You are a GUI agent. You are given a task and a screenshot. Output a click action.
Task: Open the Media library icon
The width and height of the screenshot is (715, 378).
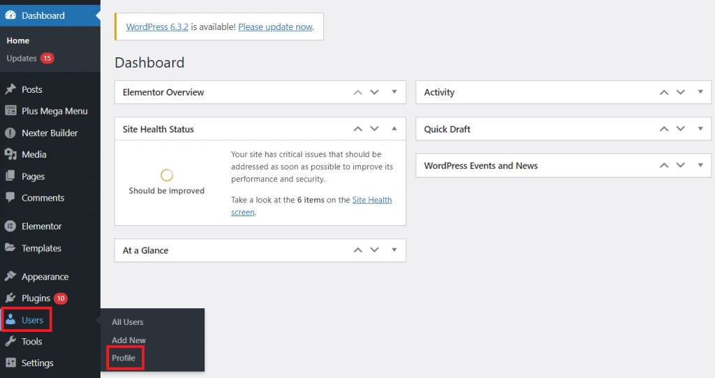[x=10, y=154]
